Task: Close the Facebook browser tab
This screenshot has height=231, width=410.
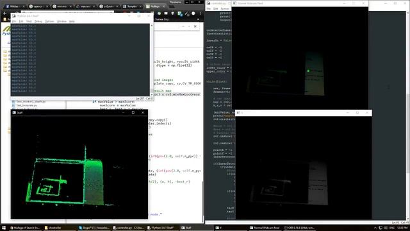Action: point(24,6)
